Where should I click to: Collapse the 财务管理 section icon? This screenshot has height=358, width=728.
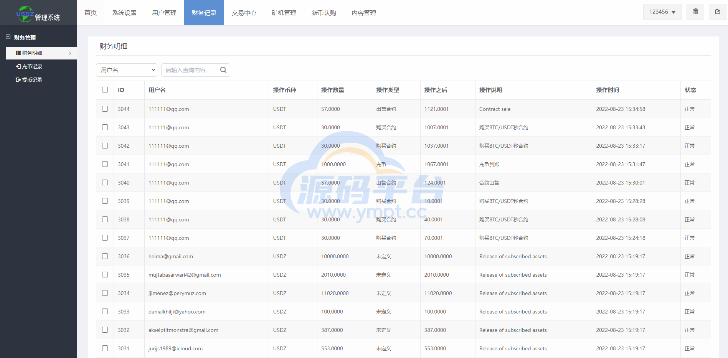point(8,37)
